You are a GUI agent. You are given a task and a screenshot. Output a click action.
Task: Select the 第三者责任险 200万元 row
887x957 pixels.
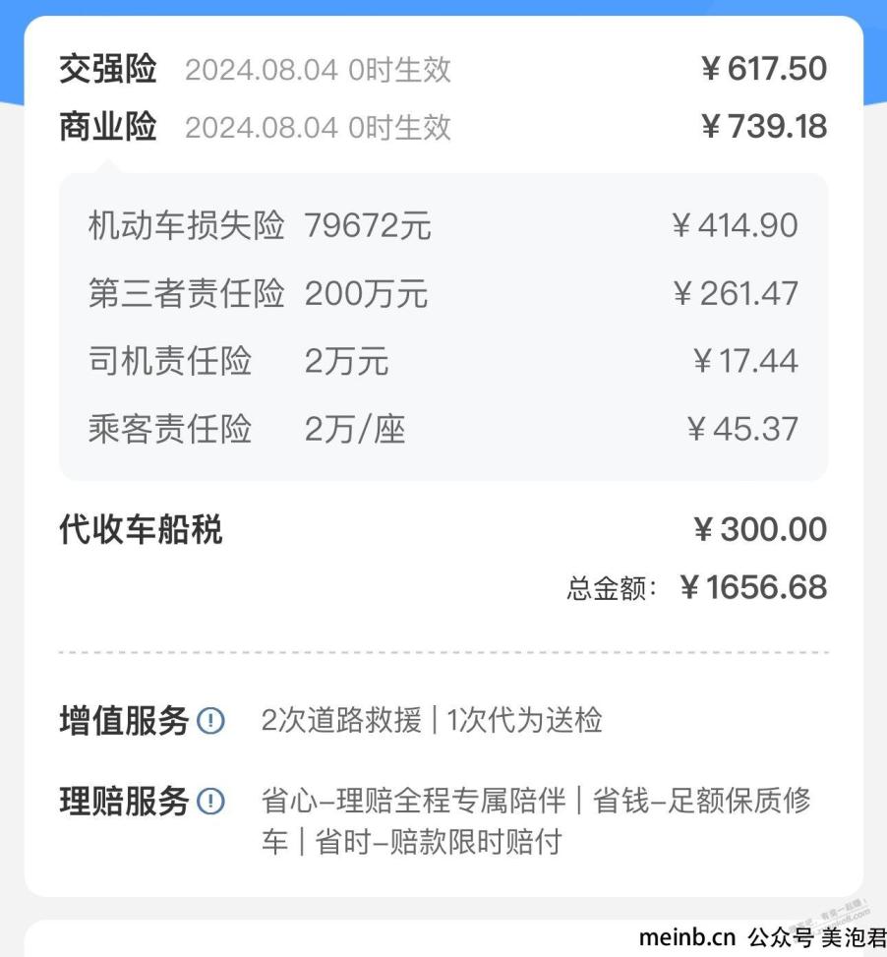(443, 293)
